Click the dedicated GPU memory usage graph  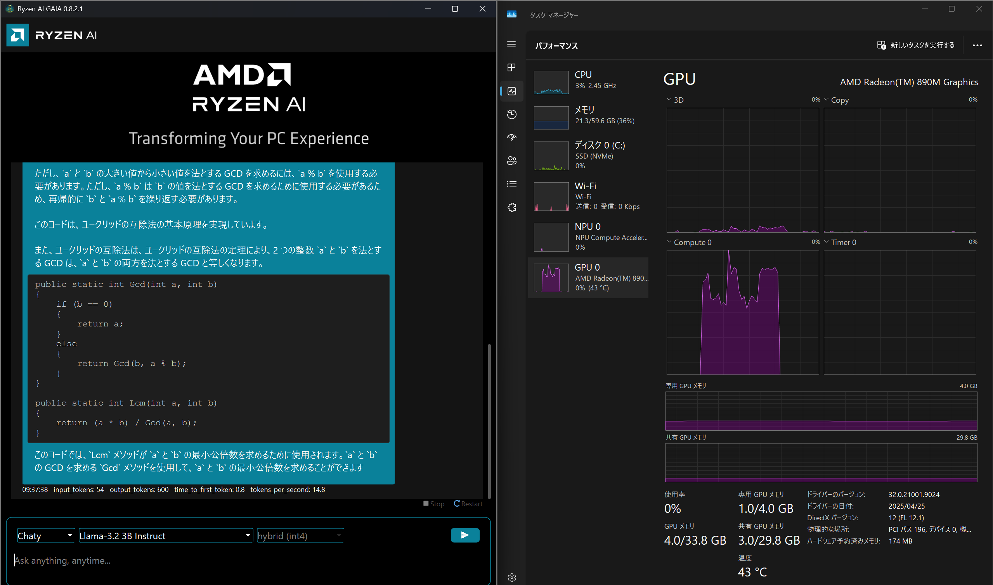[x=821, y=411]
